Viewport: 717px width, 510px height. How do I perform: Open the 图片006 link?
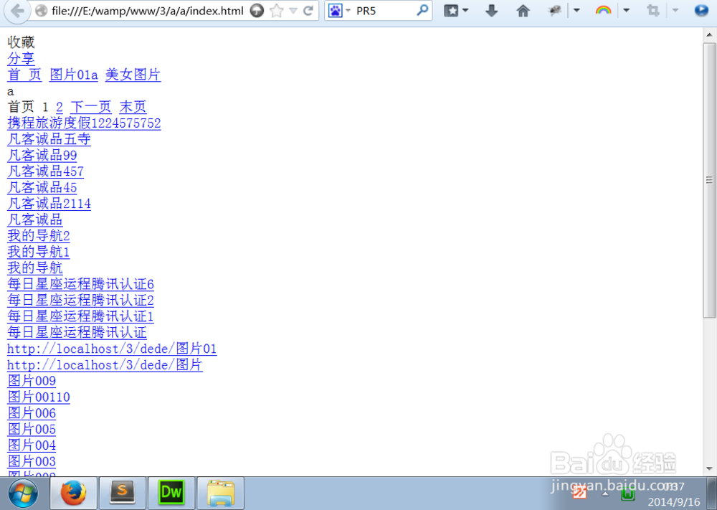click(x=32, y=413)
